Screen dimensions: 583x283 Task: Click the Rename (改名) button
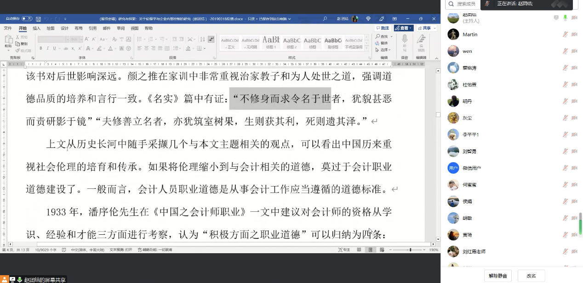coord(531,276)
